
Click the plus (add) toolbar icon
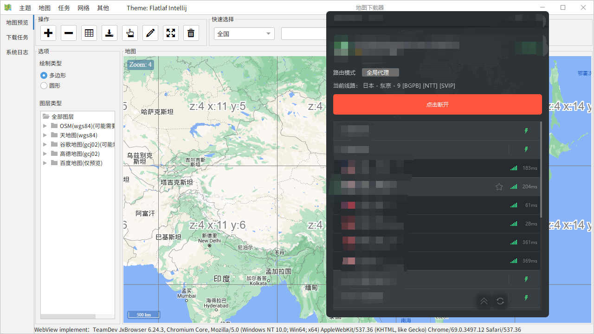pos(48,33)
